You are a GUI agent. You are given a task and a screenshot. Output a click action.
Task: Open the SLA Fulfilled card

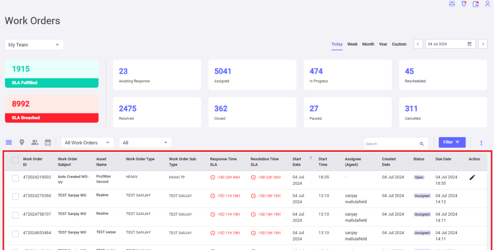point(52,74)
